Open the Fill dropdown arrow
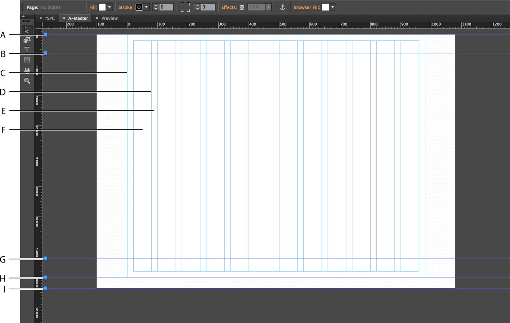Screen dimensions: 510x323 click(x=109, y=7)
